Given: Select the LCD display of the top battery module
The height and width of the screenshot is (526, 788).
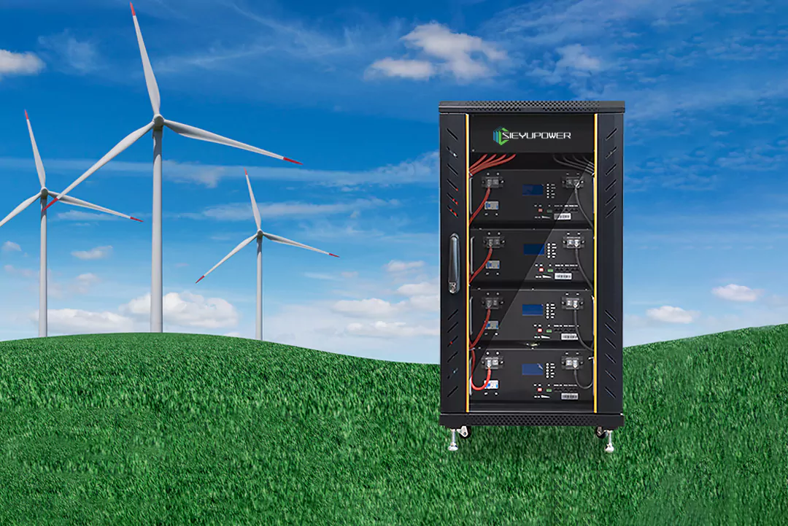Looking at the screenshot, I should 533,188.
